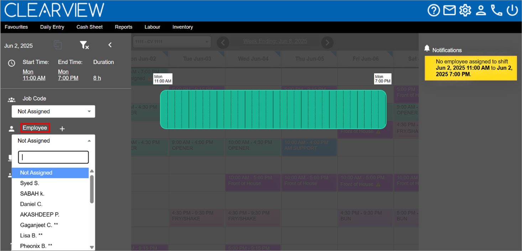Clear filters with the funnel icon
The image size is (522, 251).
[84, 45]
